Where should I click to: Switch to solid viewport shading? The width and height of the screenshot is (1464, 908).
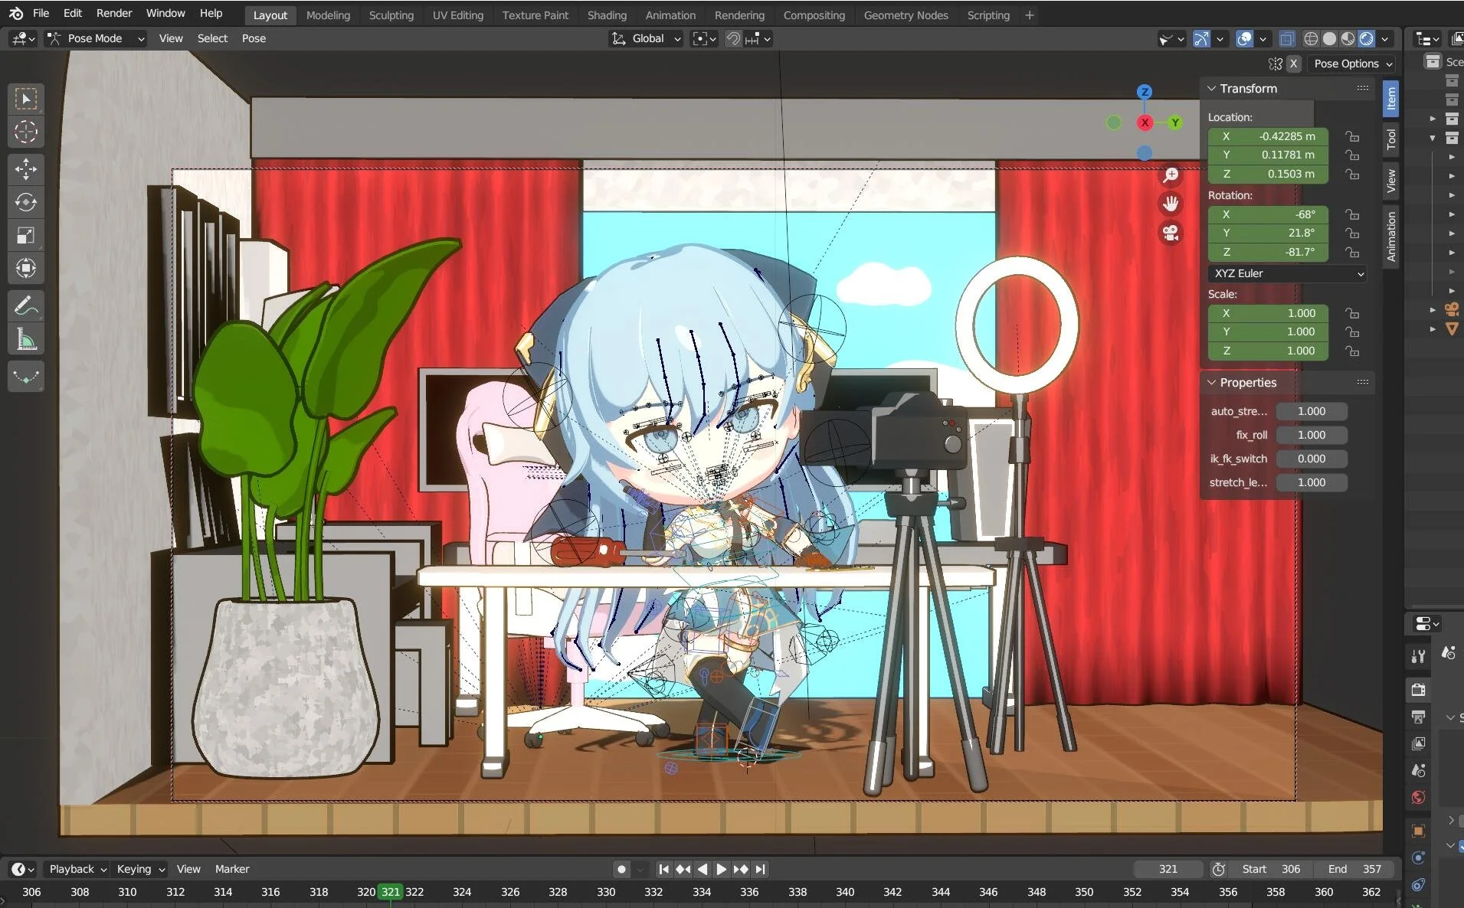click(1329, 38)
